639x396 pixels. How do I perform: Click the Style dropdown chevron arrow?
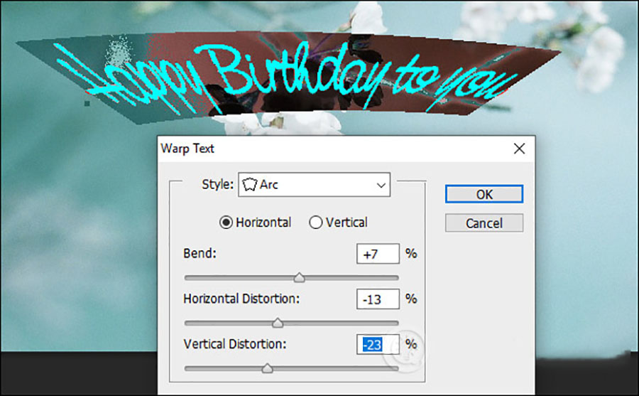[x=378, y=185]
